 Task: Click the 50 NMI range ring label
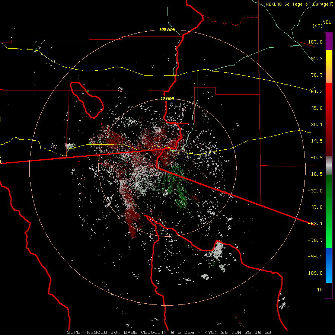coord(167,99)
